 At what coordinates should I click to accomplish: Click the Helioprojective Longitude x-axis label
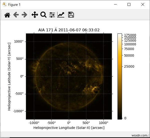tap(69, 128)
